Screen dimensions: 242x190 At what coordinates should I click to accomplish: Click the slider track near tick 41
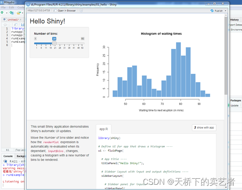(x=74, y=43)
